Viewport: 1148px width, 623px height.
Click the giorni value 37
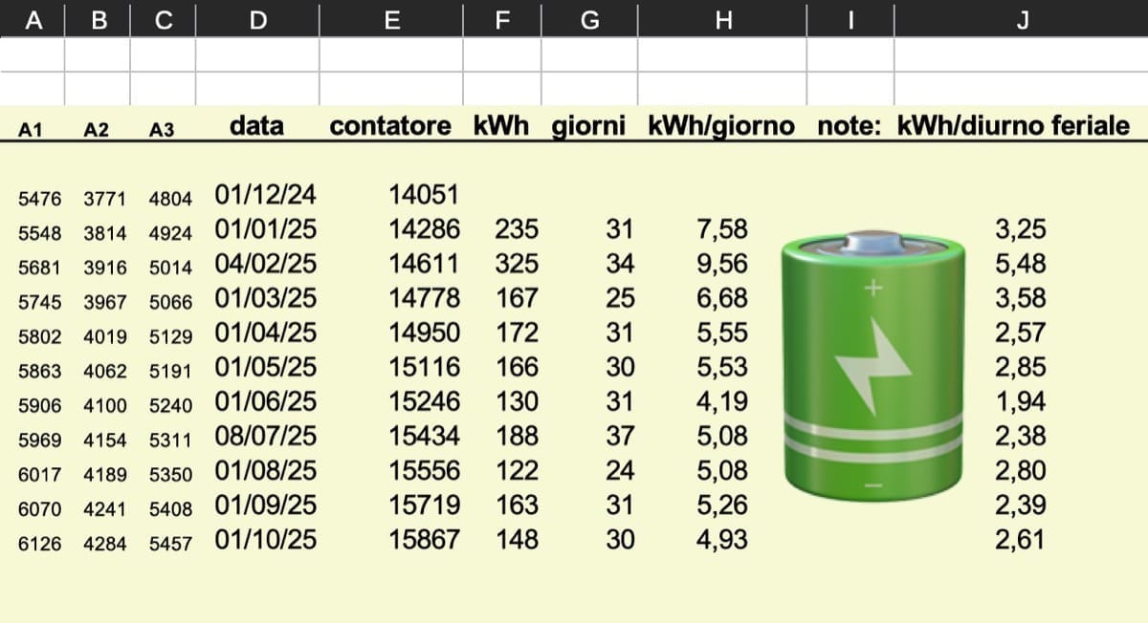click(620, 437)
